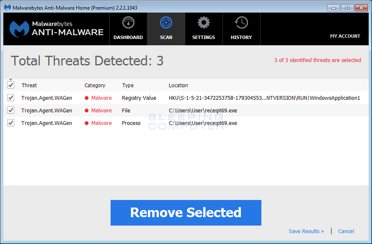Select the Scan target icon
This screenshot has width=372, height=244.
(x=166, y=23)
